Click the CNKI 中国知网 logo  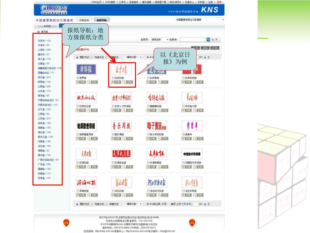pos(54,9)
